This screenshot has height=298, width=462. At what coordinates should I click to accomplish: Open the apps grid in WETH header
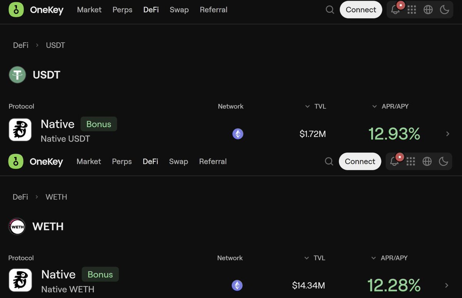pos(411,162)
